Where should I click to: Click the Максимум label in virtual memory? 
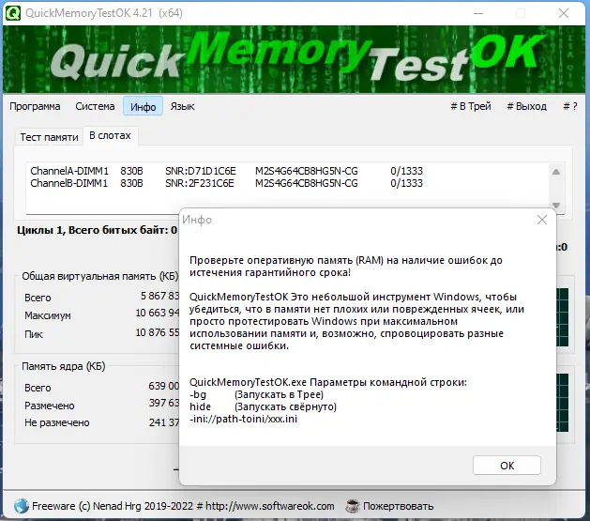[48, 315]
